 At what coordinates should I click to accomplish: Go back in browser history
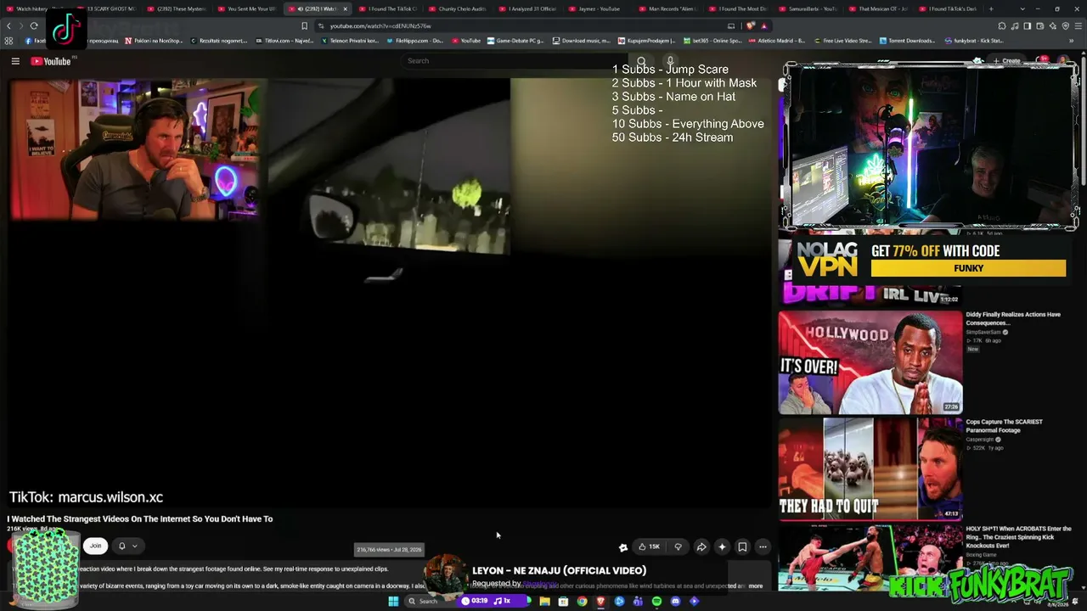pos(9,25)
